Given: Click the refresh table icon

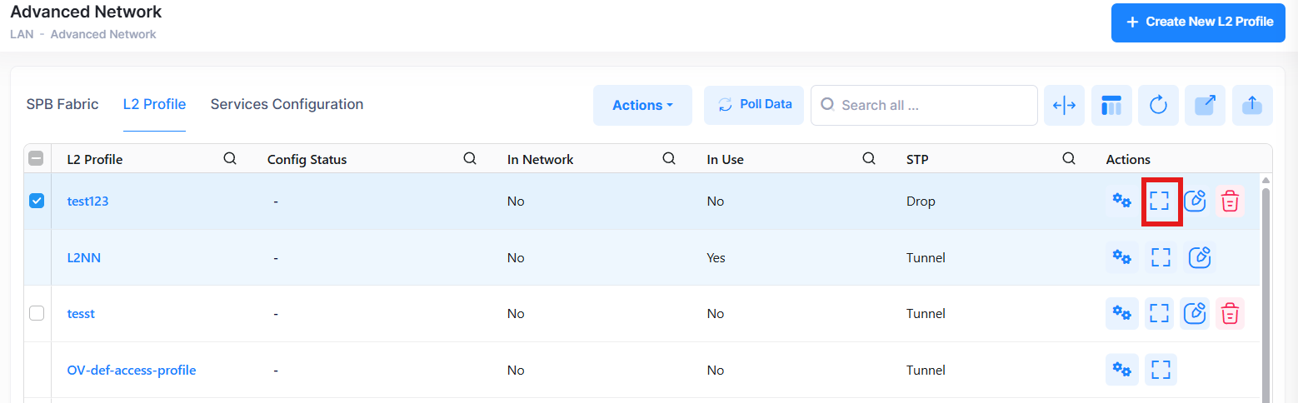Looking at the screenshot, I should (1158, 106).
